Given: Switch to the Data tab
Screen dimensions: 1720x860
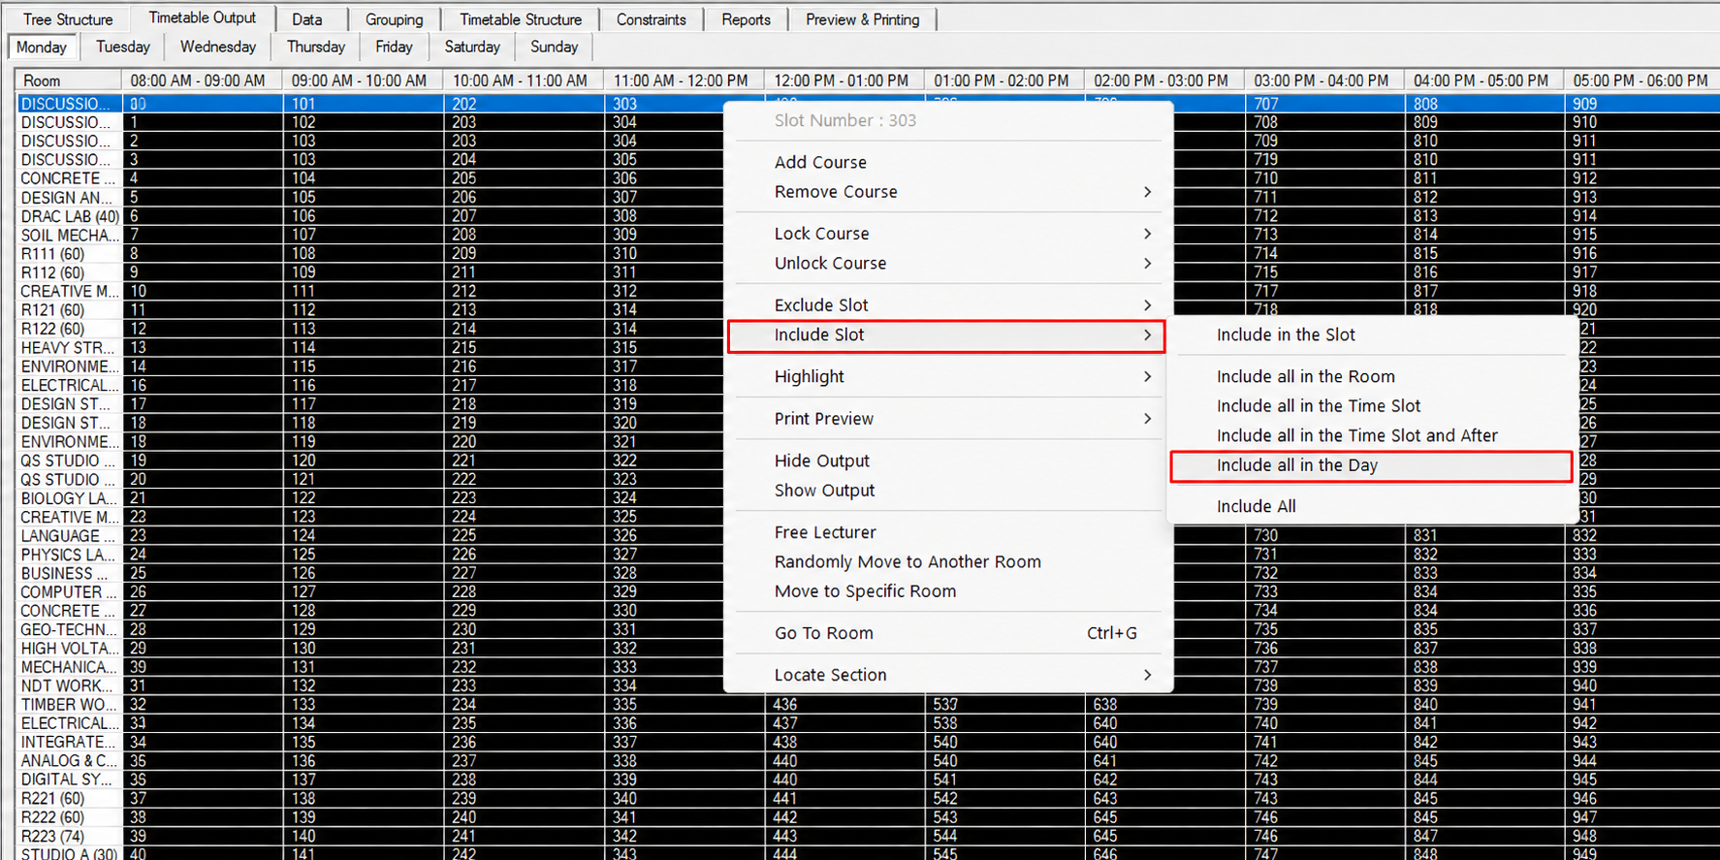Looking at the screenshot, I should pos(307,19).
